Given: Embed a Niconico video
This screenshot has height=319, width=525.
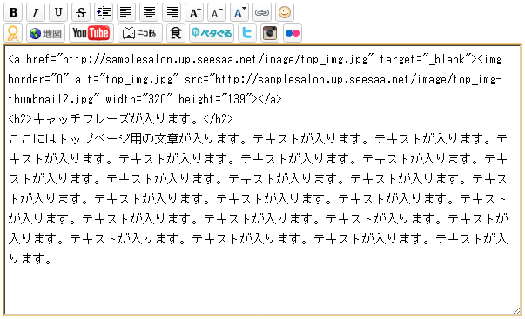Looking at the screenshot, I should pos(140,33).
